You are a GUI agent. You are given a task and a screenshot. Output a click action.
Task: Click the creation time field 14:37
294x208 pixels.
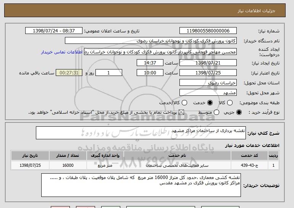coord(150,63)
